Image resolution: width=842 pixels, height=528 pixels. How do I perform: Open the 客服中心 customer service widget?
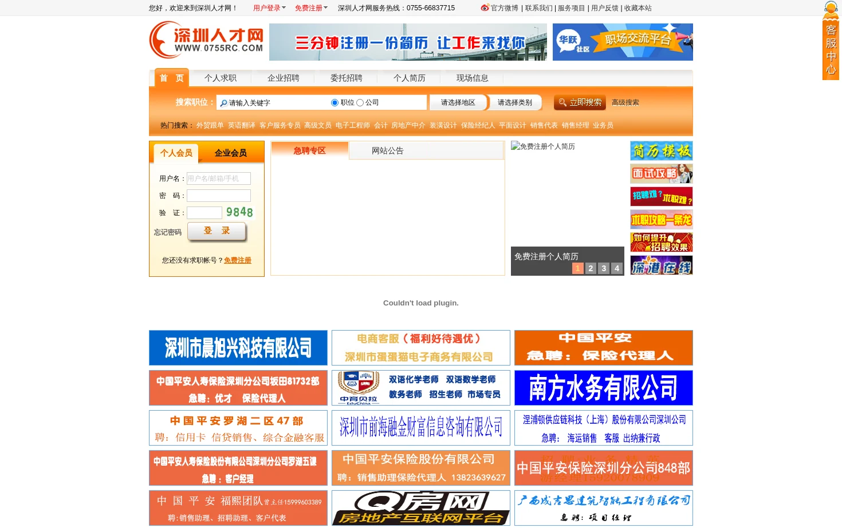[x=831, y=40]
